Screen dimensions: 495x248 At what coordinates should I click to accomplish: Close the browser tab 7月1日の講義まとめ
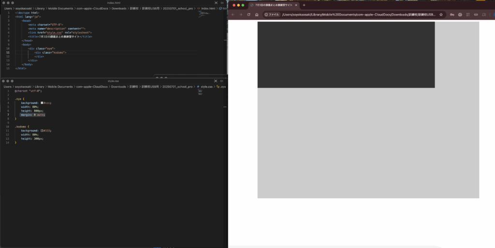pyautogui.click(x=296, y=5)
